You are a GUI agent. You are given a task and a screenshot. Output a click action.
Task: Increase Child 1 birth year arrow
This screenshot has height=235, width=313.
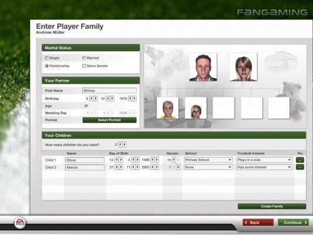(x=157, y=160)
